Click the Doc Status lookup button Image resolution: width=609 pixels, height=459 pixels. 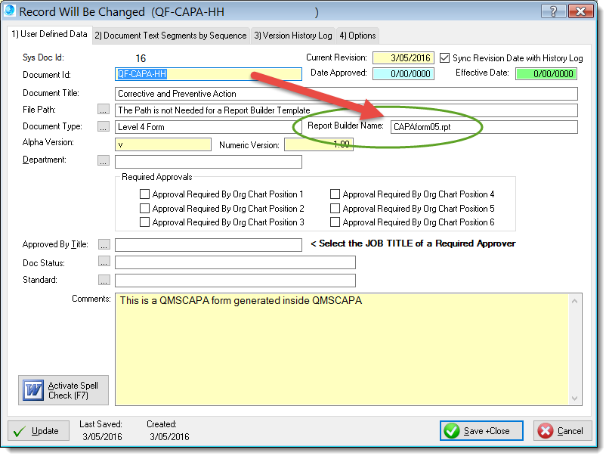coord(104,262)
